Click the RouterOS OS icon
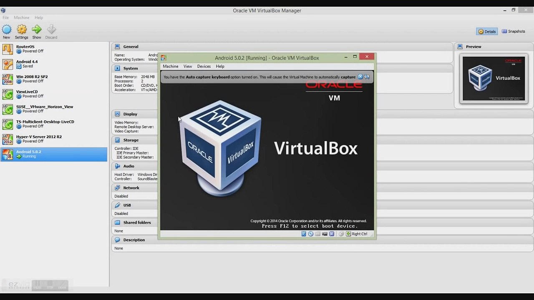 click(x=8, y=49)
